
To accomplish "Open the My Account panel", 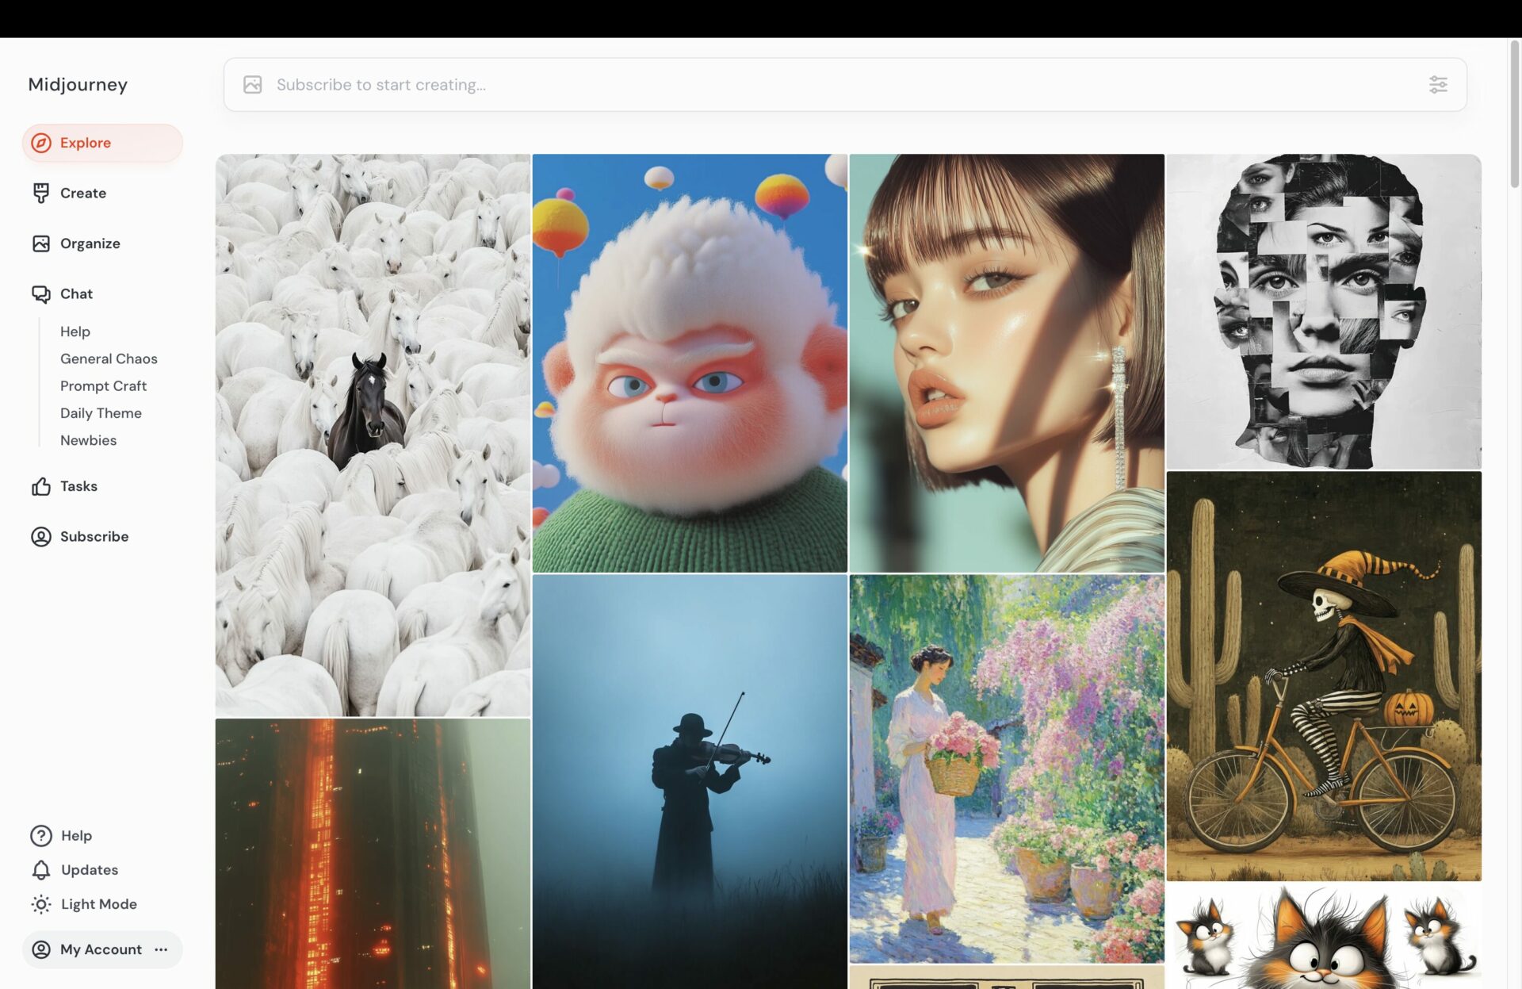I will coord(101,949).
